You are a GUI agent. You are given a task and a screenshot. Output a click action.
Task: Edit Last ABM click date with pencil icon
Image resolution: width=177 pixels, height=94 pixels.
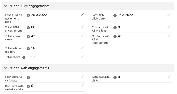pyautogui.click(x=169, y=15)
